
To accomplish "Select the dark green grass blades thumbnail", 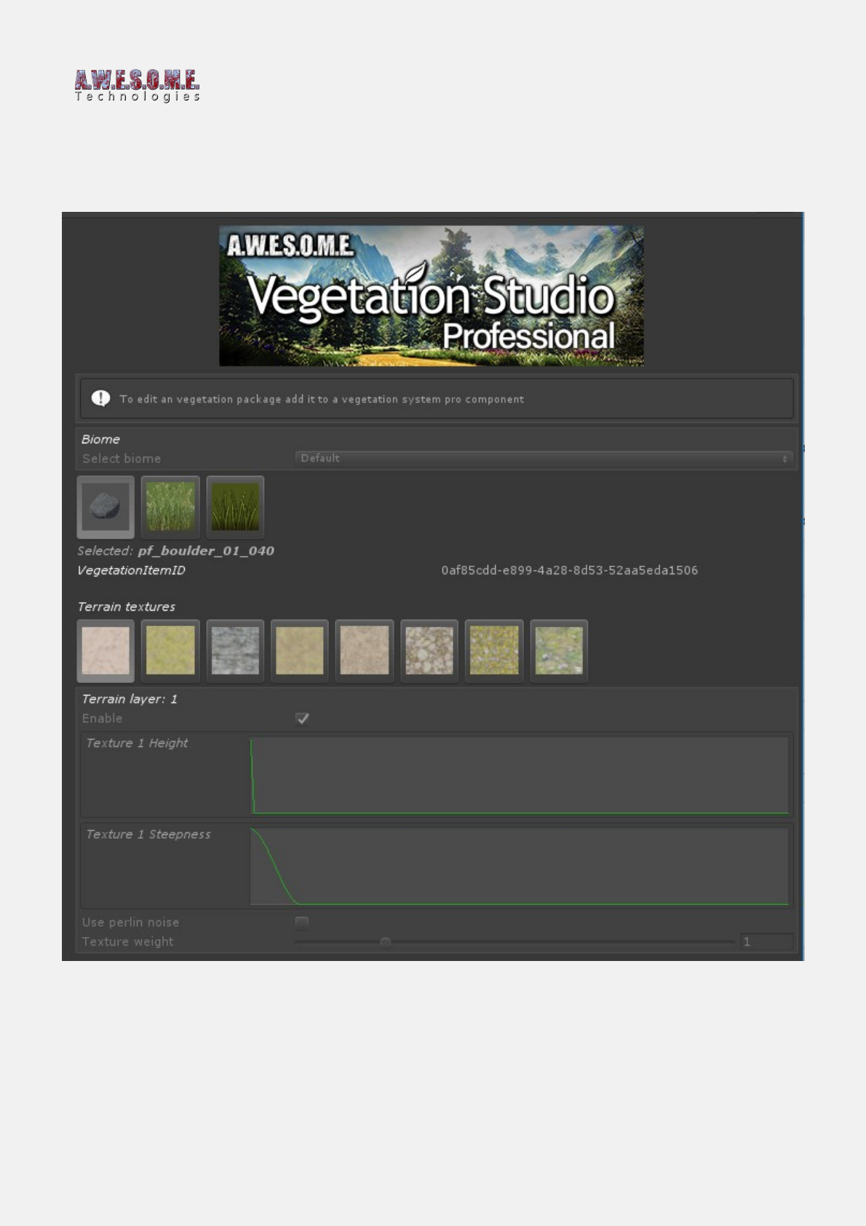I will tap(235, 507).
